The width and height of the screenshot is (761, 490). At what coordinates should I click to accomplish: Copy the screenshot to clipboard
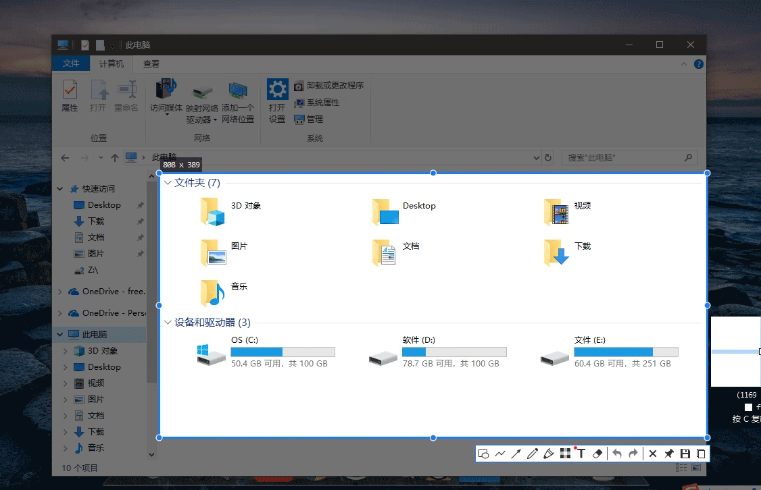701,454
